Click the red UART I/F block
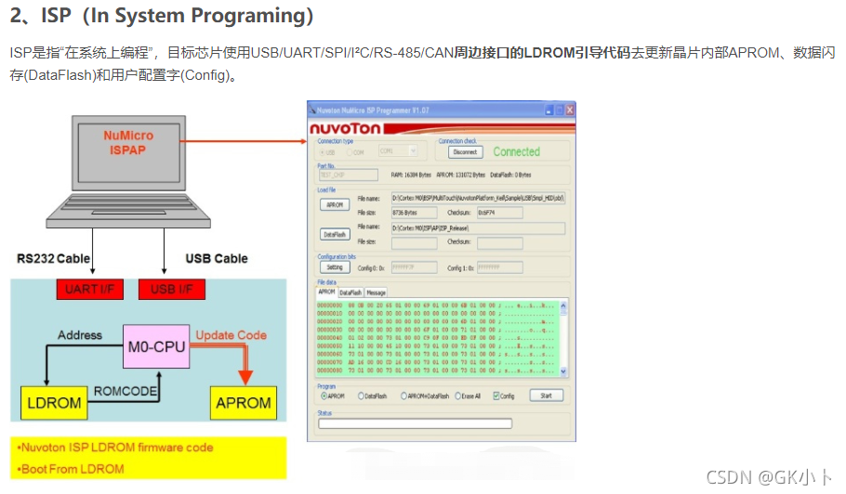This screenshot has width=846, height=494. (89, 290)
